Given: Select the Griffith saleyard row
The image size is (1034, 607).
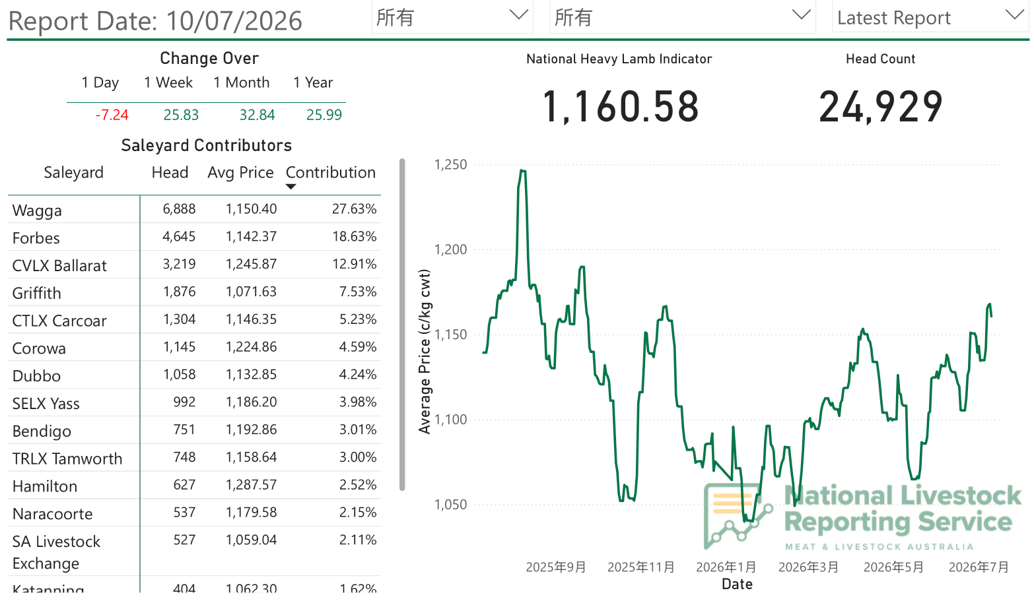Looking at the screenshot, I should click(x=194, y=292).
